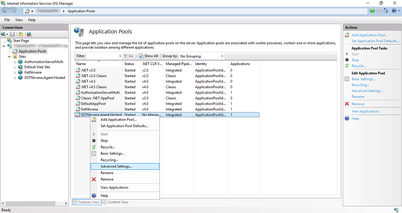Click Rename link in Actions pane
This screenshot has width=402, height=213.
tap(358, 97)
